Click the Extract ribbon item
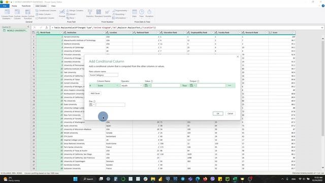 coord(71,14)
